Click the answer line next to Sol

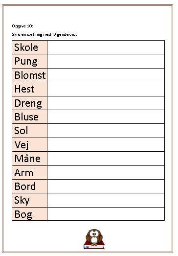coord(106,131)
